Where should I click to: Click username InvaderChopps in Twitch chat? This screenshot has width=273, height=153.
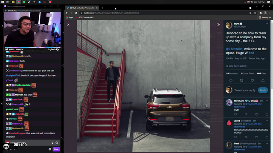pos(17,133)
